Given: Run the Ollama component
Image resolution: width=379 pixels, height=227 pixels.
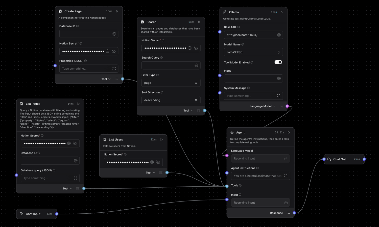Looking at the screenshot, I should (x=282, y=12).
